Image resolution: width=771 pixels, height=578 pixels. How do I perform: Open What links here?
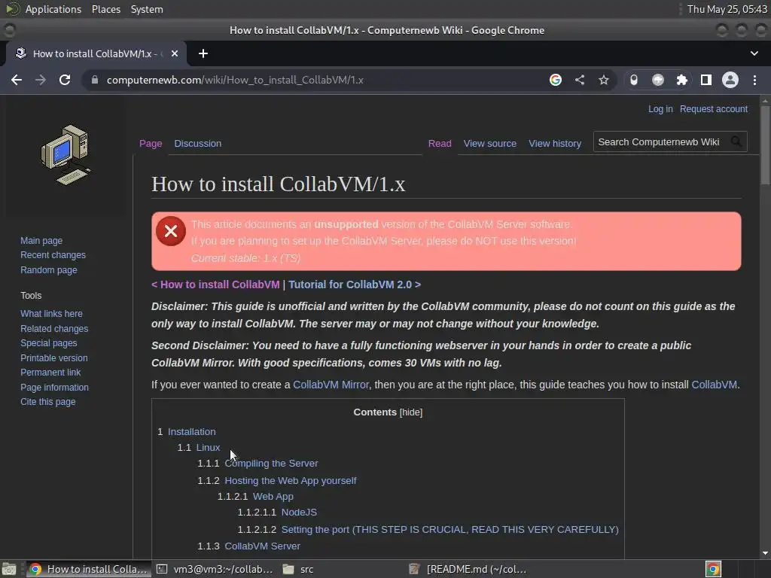[x=51, y=314]
